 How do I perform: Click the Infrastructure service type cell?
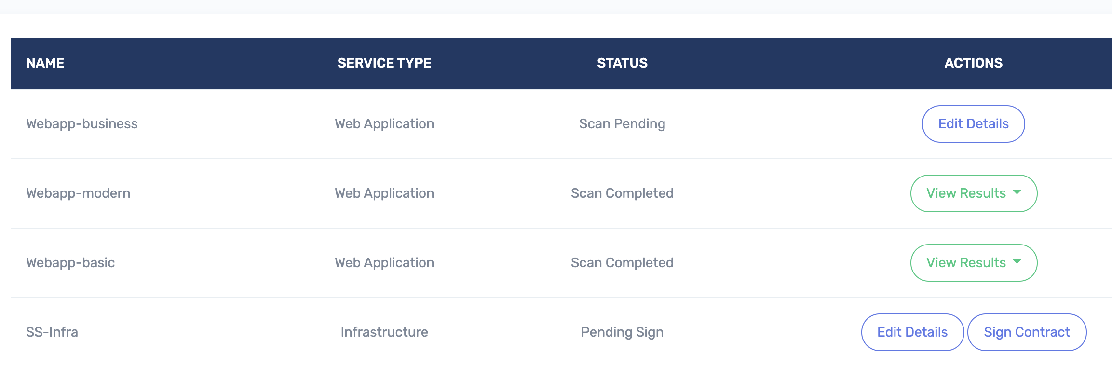point(384,332)
